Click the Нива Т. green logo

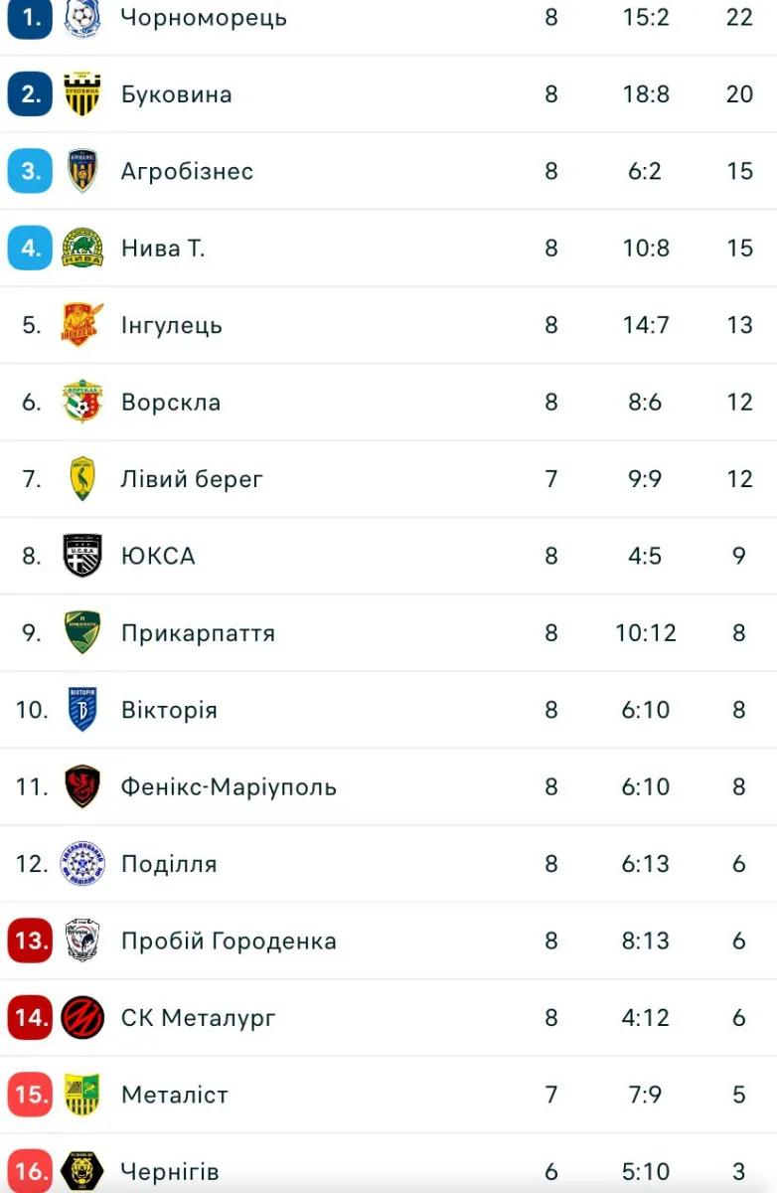pyautogui.click(x=82, y=248)
